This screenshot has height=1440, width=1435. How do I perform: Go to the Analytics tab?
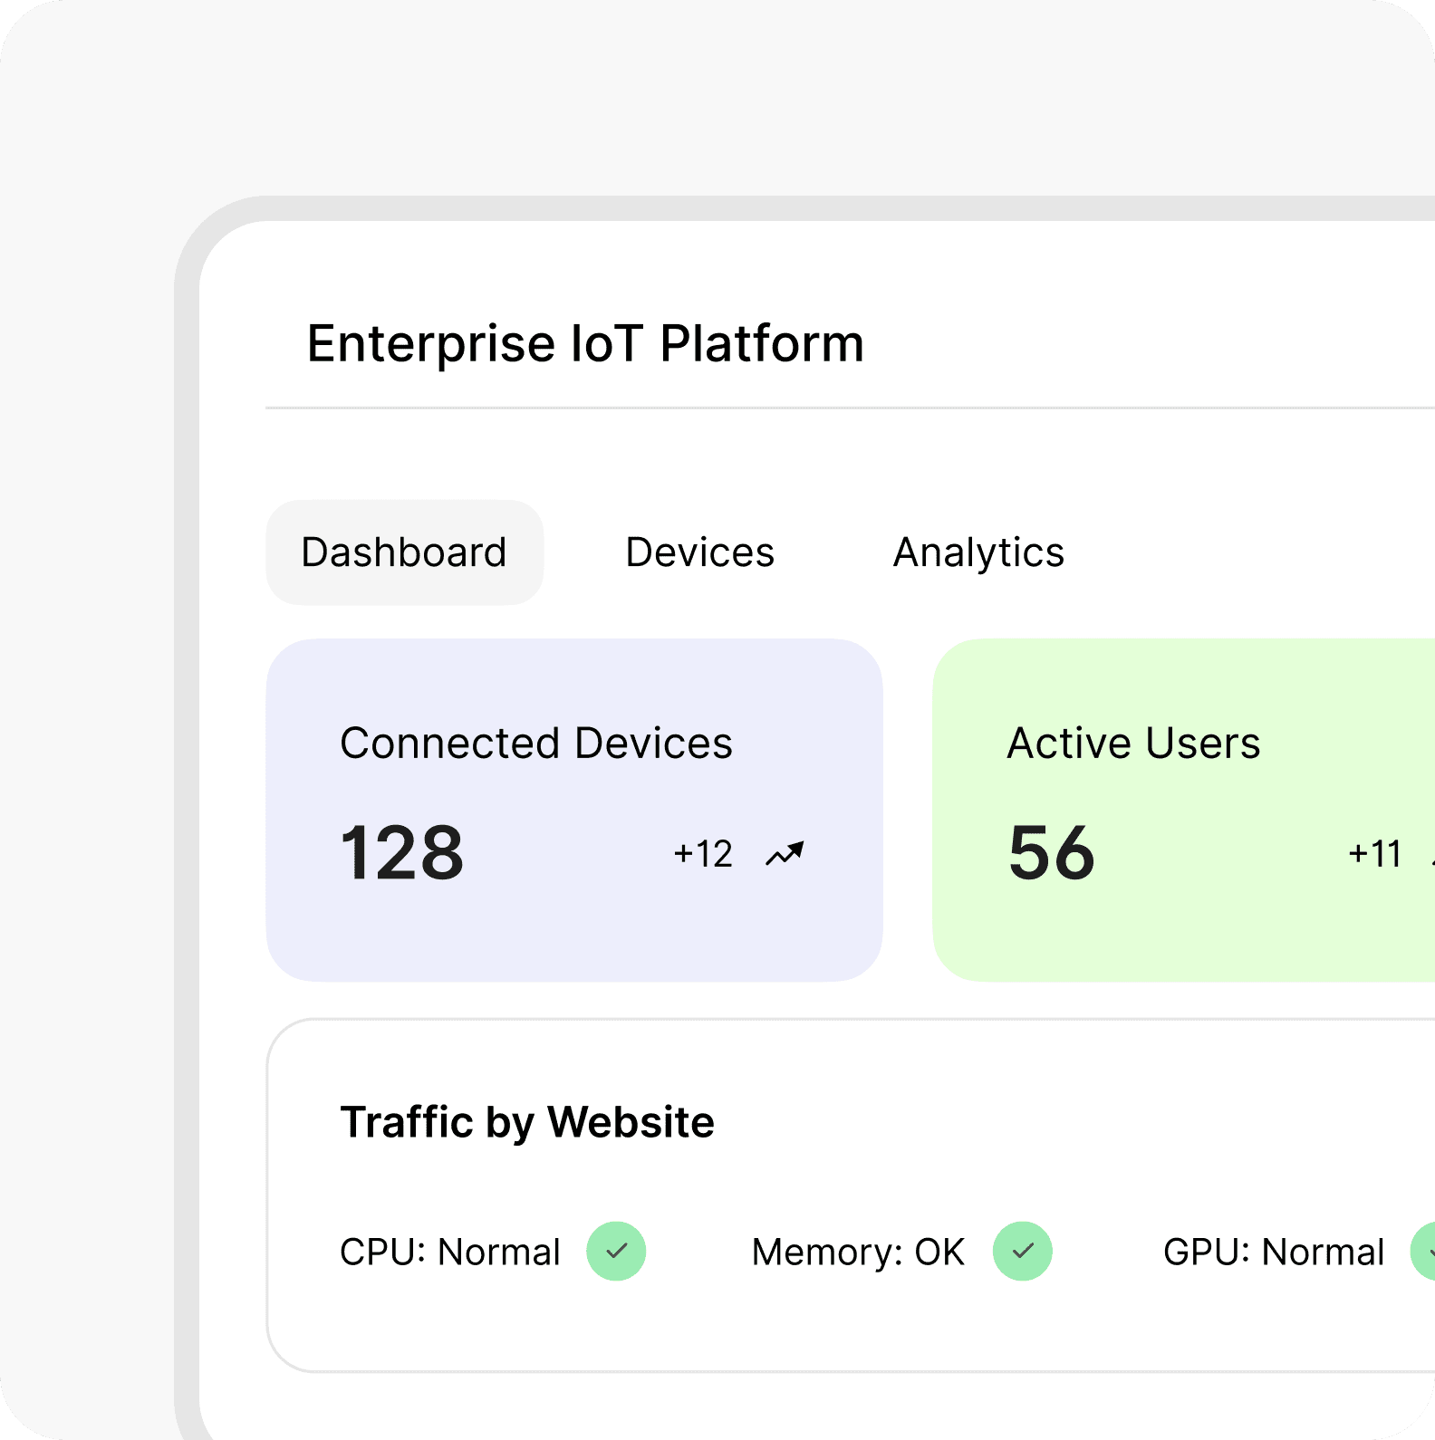coord(978,552)
